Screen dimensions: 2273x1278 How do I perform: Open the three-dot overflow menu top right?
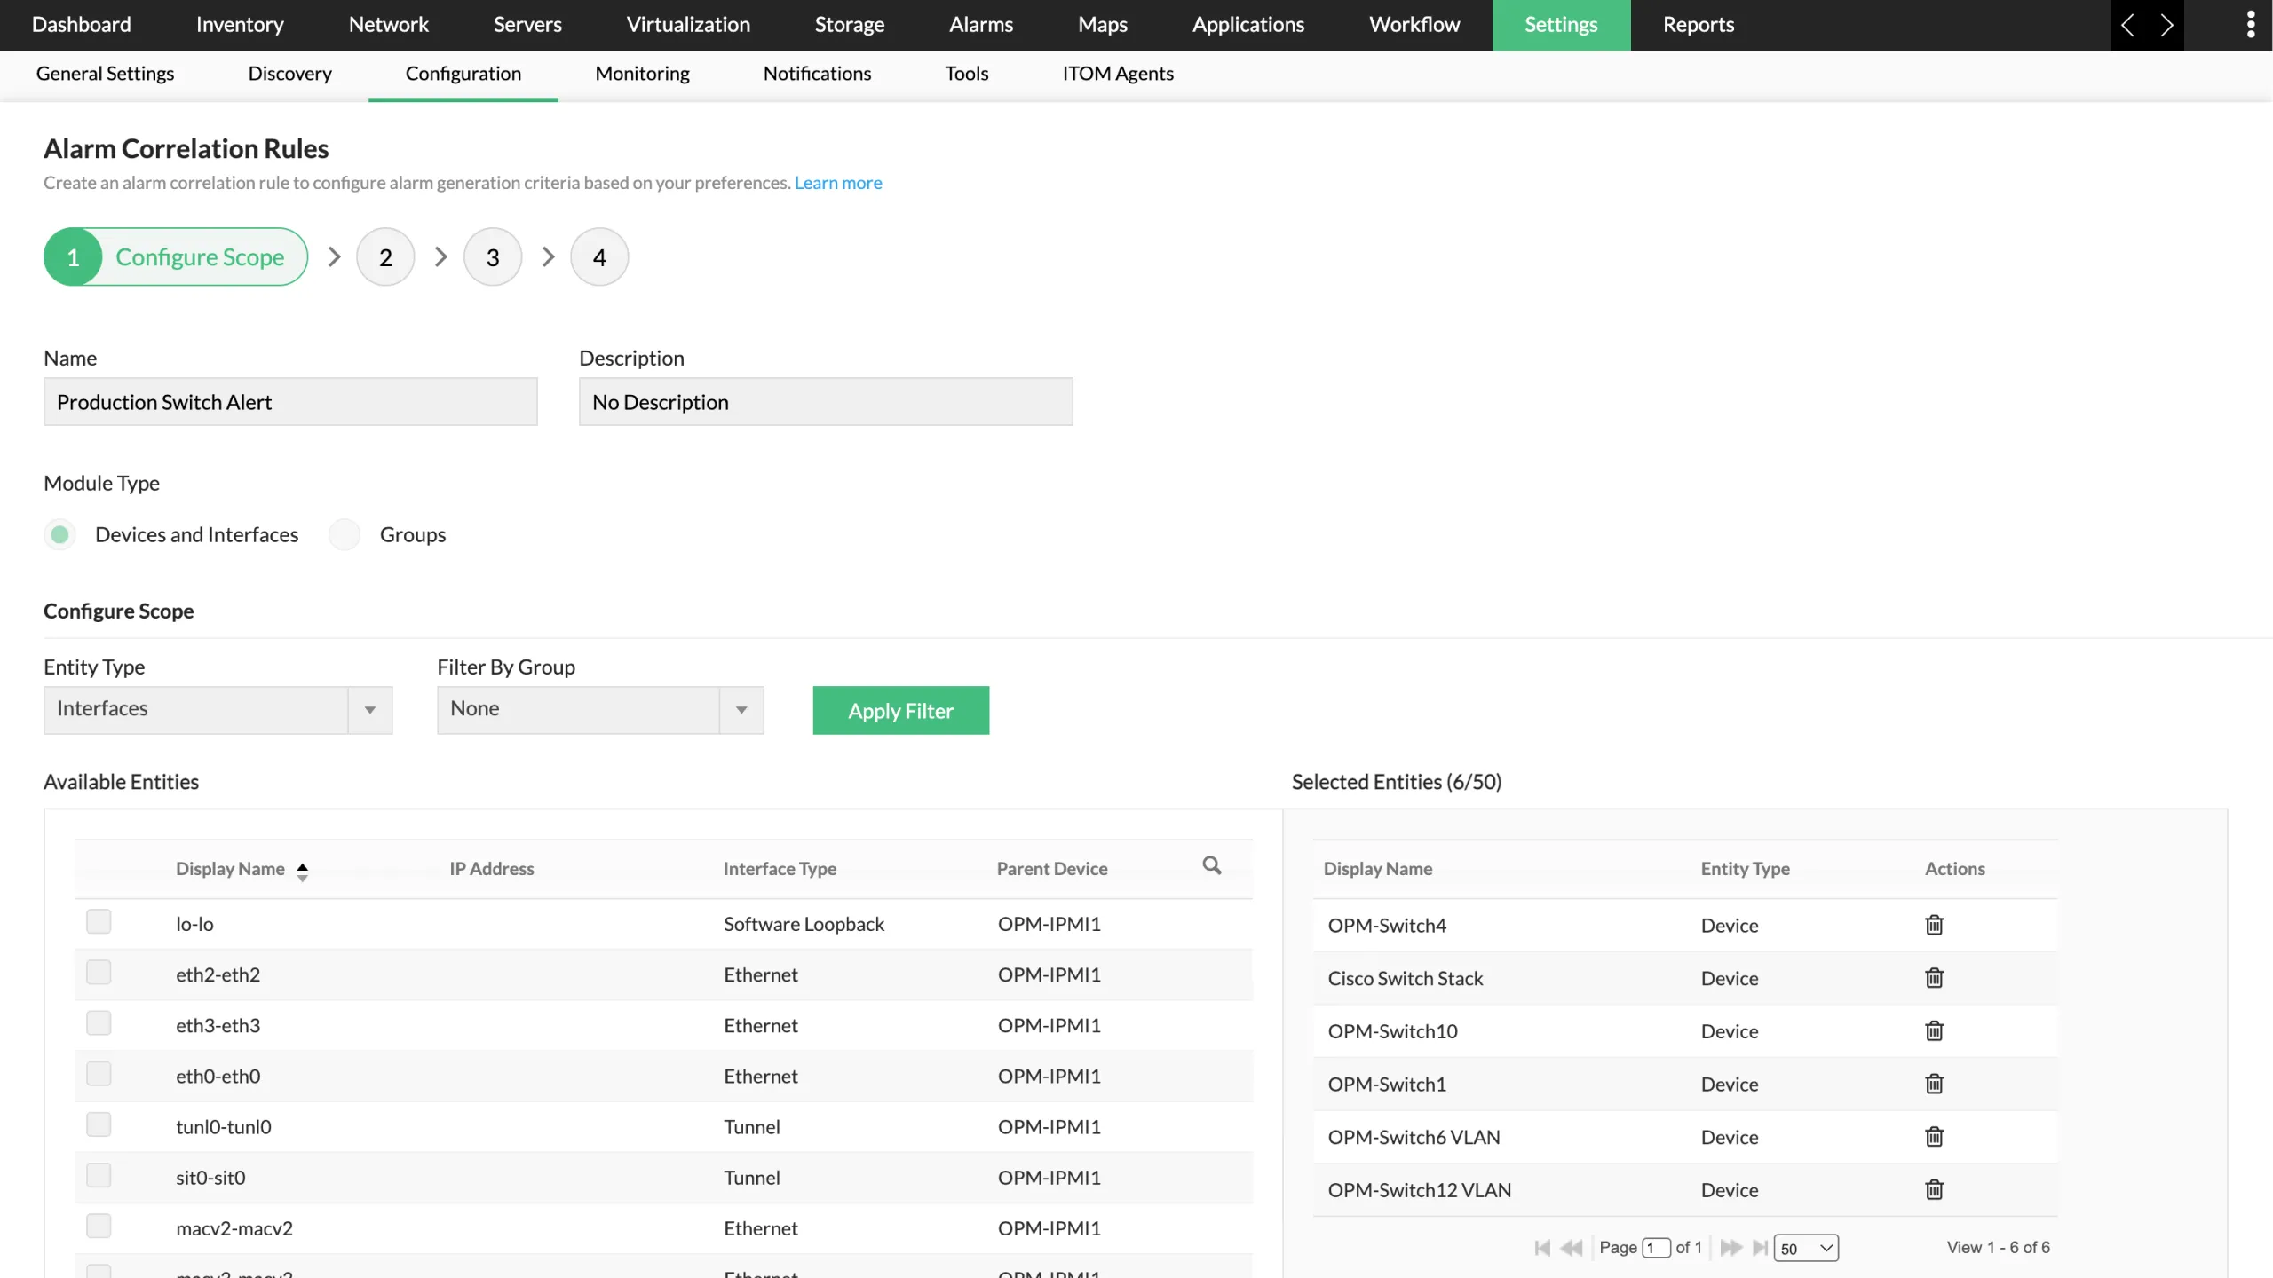(2251, 25)
